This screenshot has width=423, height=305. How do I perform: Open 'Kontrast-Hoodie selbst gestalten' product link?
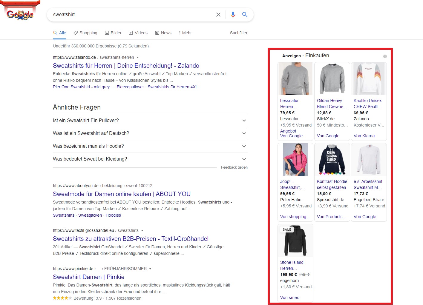point(332,184)
